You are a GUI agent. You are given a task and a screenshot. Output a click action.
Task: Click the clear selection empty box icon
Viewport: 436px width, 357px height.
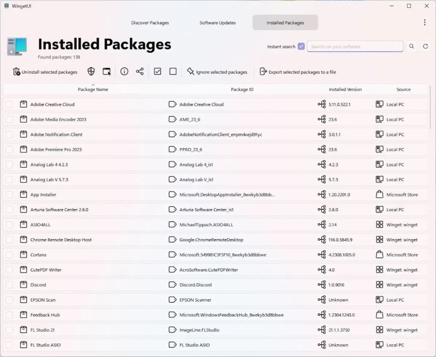click(173, 72)
